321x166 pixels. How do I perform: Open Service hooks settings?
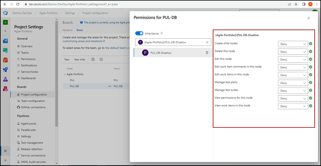(29, 72)
